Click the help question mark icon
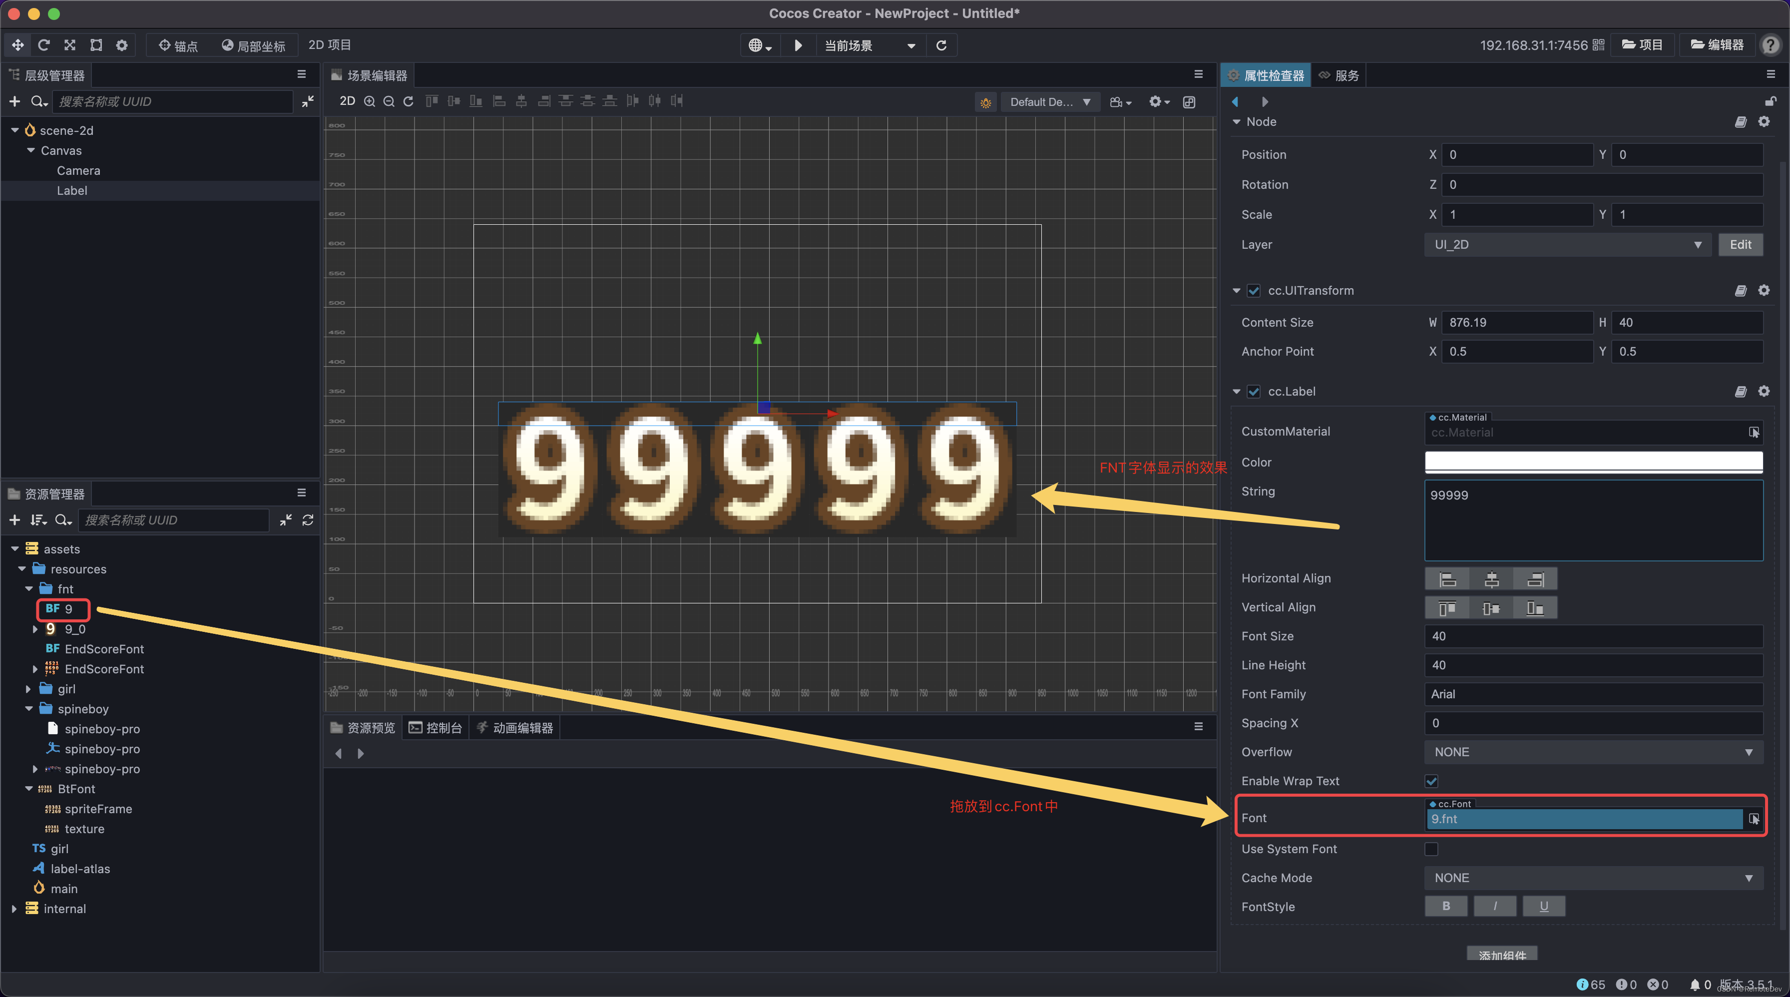1790x997 pixels. tap(1770, 45)
